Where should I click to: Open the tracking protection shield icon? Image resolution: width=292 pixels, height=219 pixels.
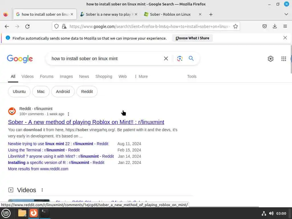pyautogui.click(x=56, y=27)
